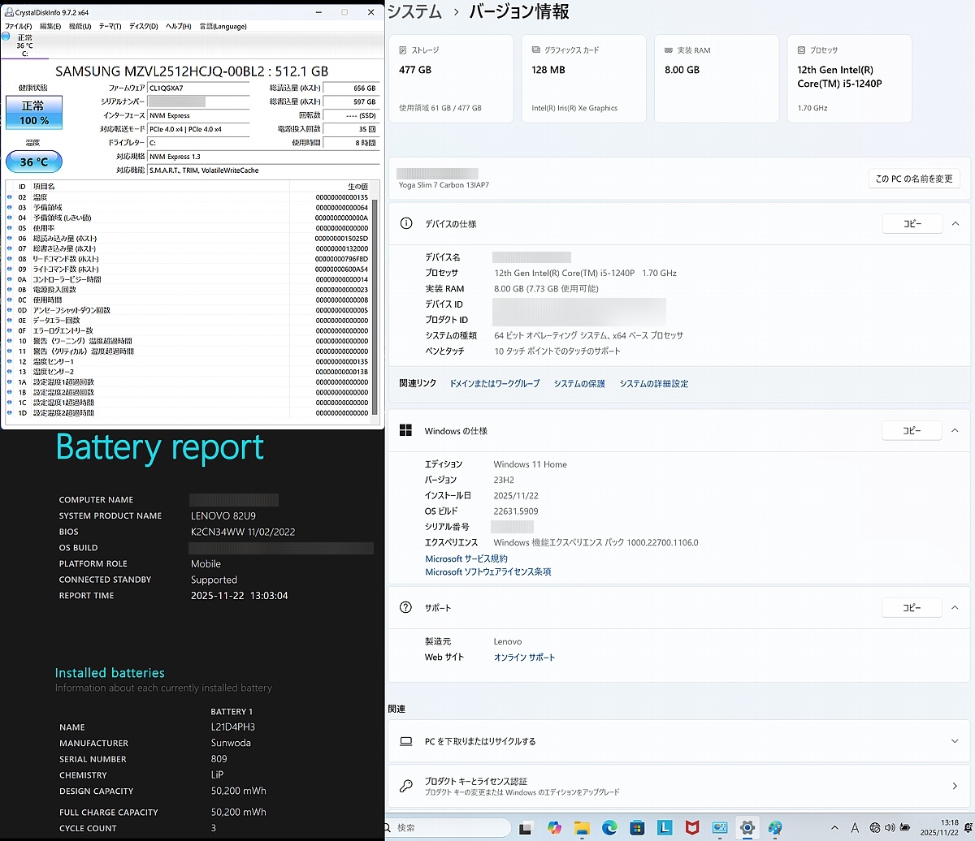The width and height of the screenshot is (975, 841).
Task: Open Microsoft Copilot from the taskbar
Action: (x=555, y=827)
